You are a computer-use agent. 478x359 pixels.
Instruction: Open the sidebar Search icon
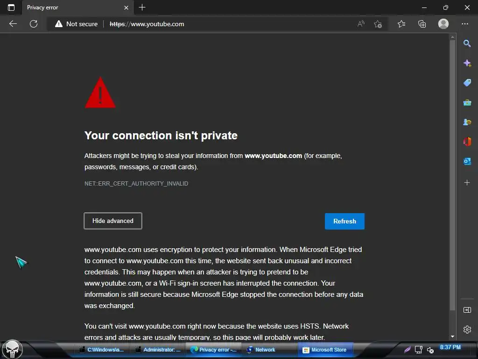coord(467,43)
